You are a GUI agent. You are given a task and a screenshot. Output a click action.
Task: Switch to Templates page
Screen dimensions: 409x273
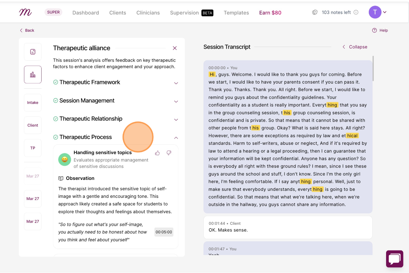click(x=236, y=13)
